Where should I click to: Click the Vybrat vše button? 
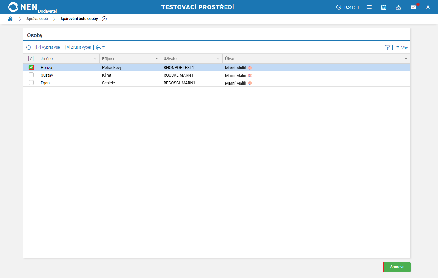pos(48,47)
